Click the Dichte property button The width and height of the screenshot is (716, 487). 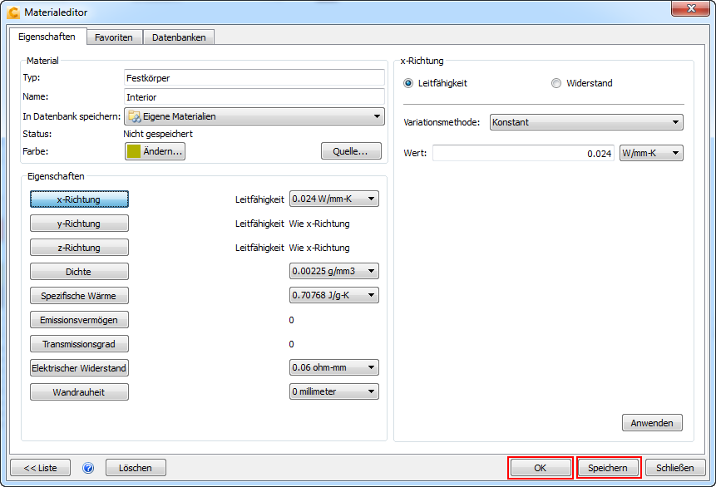pyautogui.click(x=80, y=272)
